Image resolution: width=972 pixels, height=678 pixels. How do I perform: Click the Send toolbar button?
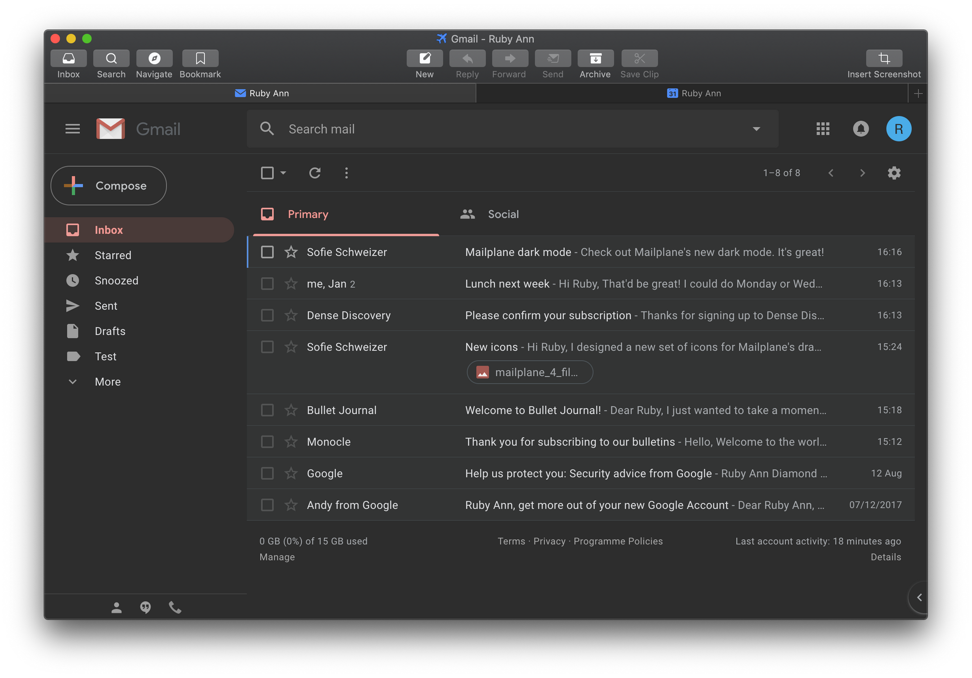click(553, 59)
